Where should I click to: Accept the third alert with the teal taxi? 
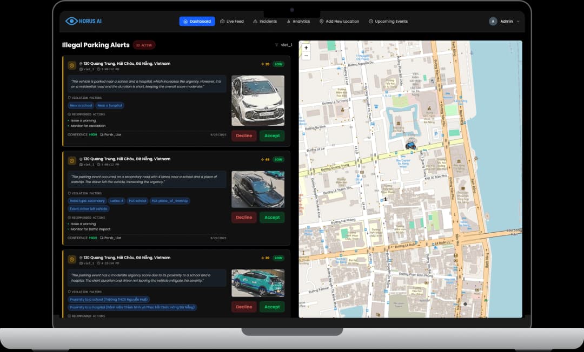coord(272,307)
